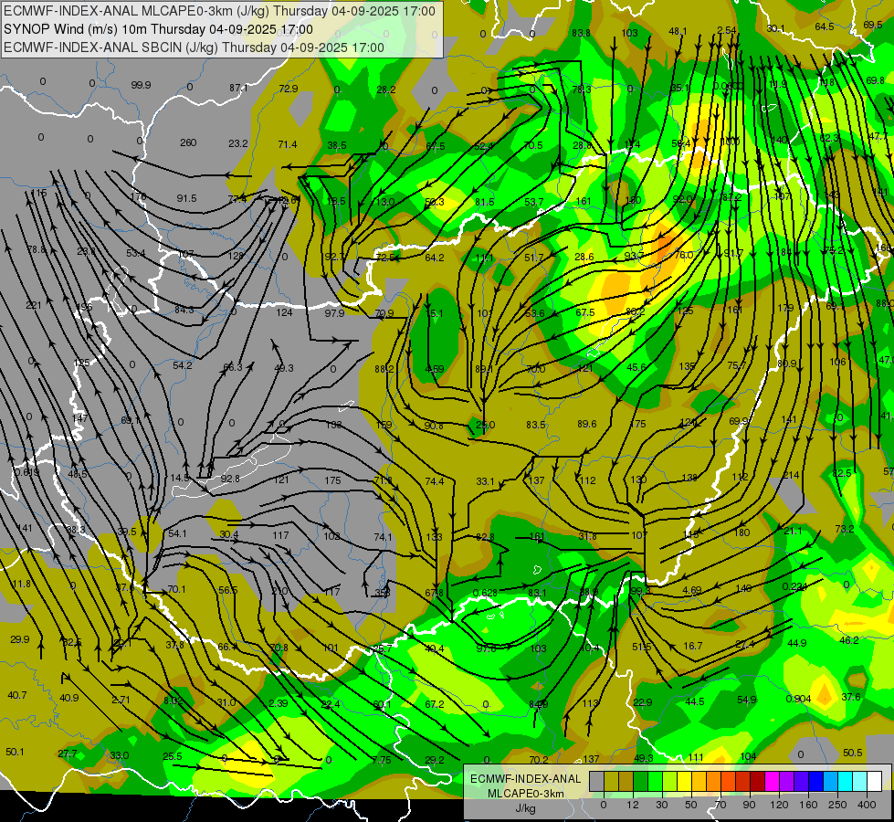This screenshot has height=822, width=894.
Task: Click the map value 33.1
Action: point(485,481)
